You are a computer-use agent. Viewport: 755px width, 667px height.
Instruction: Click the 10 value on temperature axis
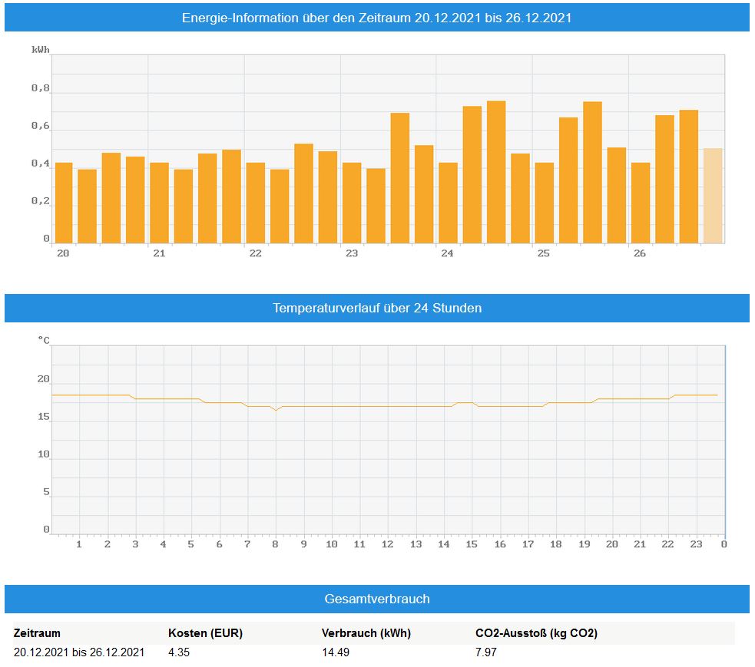pyautogui.click(x=44, y=454)
